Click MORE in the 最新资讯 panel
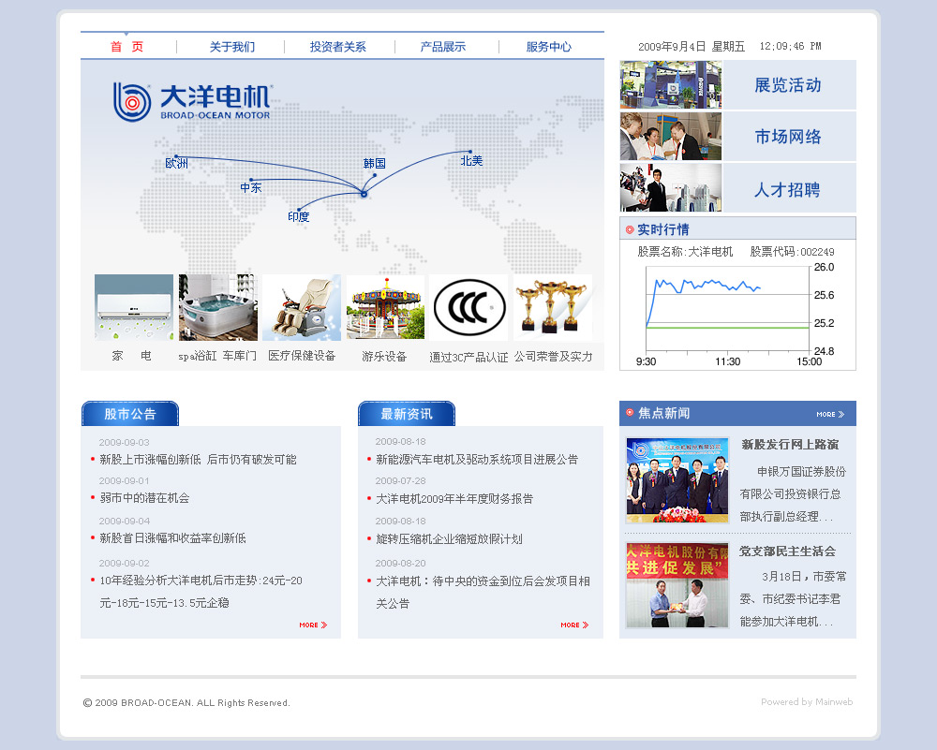The height and width of the screenshot is (750, 937). [574, 625]
